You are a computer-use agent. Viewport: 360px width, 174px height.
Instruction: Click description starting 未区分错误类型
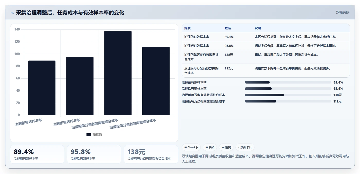(296, 37)
